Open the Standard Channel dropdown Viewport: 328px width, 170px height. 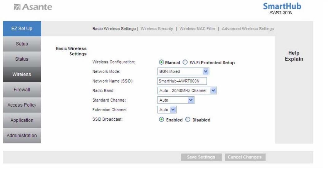point(176,100)
